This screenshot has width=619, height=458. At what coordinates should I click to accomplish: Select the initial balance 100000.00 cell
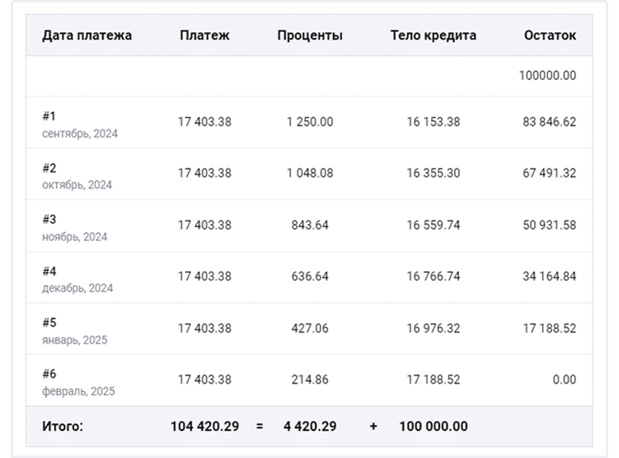(x=547, y=76)
